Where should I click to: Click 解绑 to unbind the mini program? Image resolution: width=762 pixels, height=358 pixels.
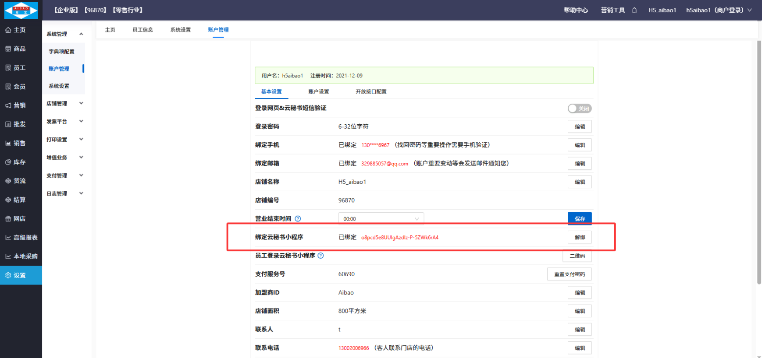pos(580,237)
